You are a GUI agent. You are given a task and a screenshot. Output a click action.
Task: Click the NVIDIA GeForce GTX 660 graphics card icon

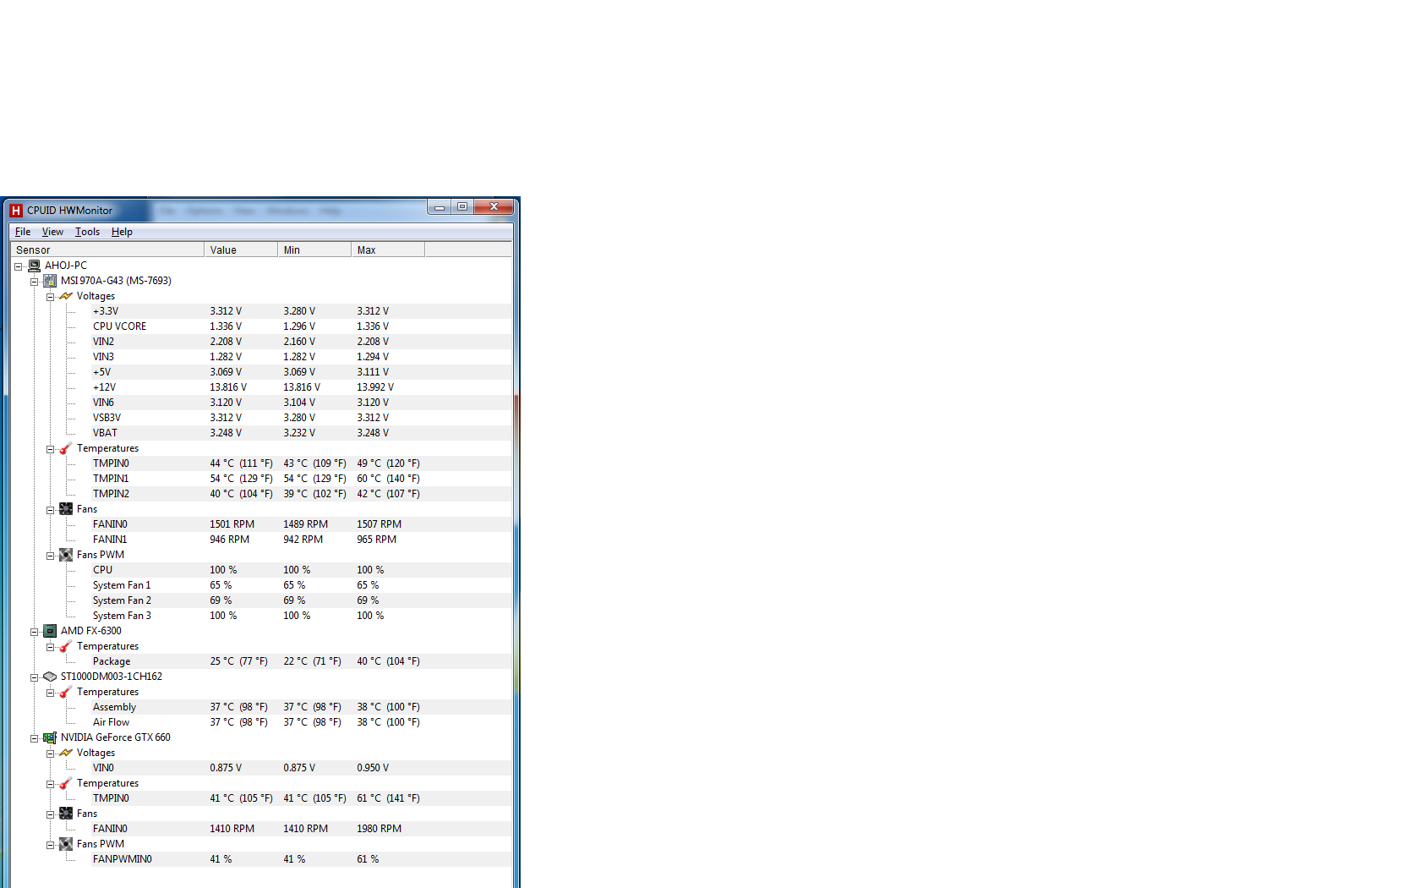coord(50,737)
